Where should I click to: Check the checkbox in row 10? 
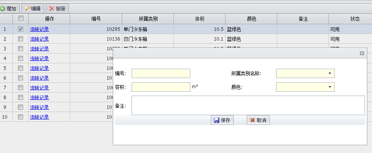point(21,117)
